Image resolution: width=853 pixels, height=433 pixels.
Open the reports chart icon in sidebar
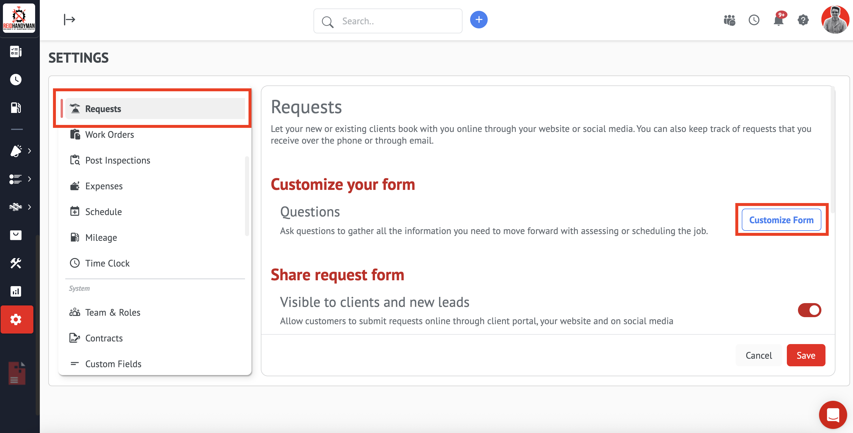16,291
